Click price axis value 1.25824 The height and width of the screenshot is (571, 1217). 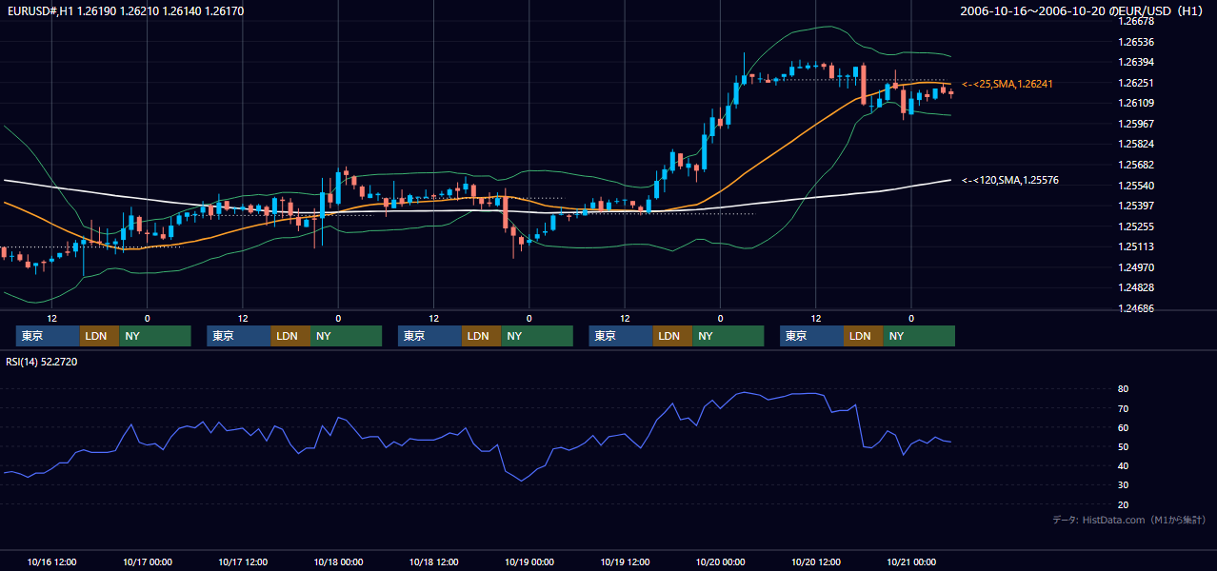pos(1136,144)
